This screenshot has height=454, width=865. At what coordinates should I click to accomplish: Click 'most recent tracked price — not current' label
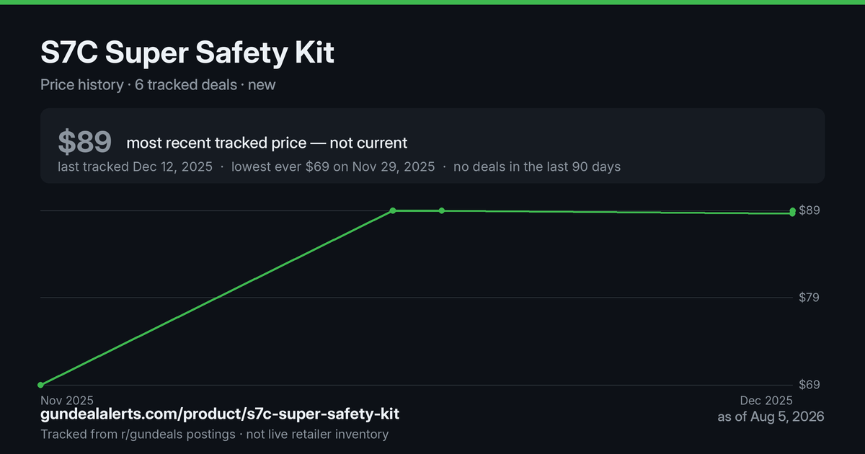coord(267,143)
